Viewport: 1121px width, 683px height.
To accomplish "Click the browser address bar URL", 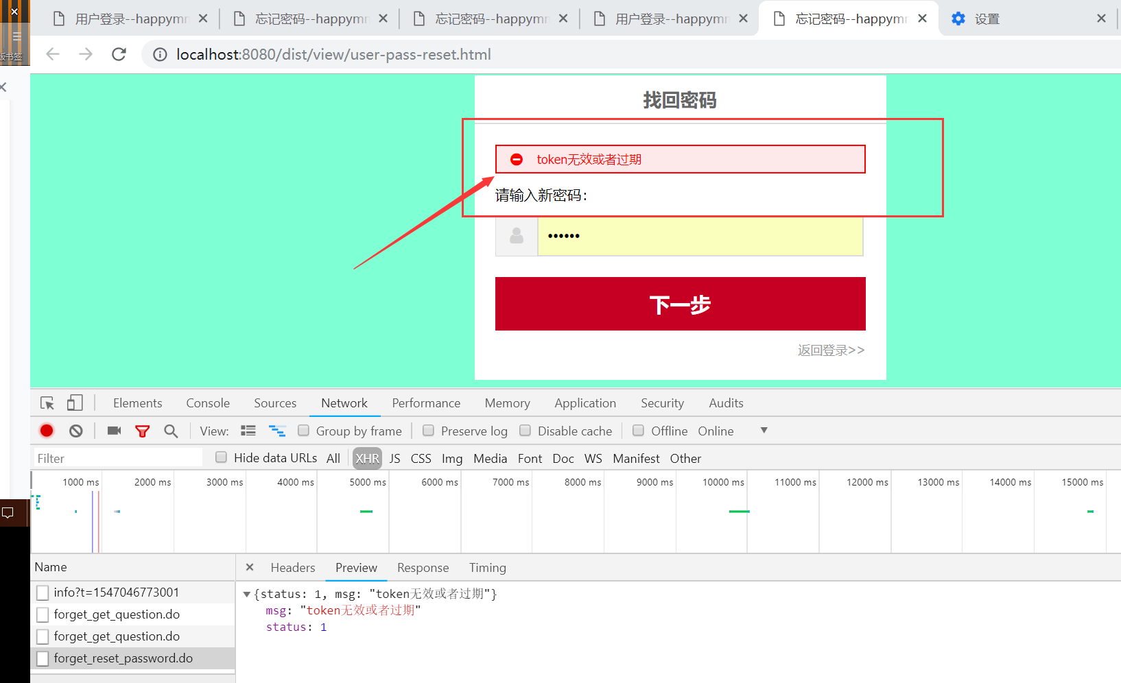I will (333, 55).
